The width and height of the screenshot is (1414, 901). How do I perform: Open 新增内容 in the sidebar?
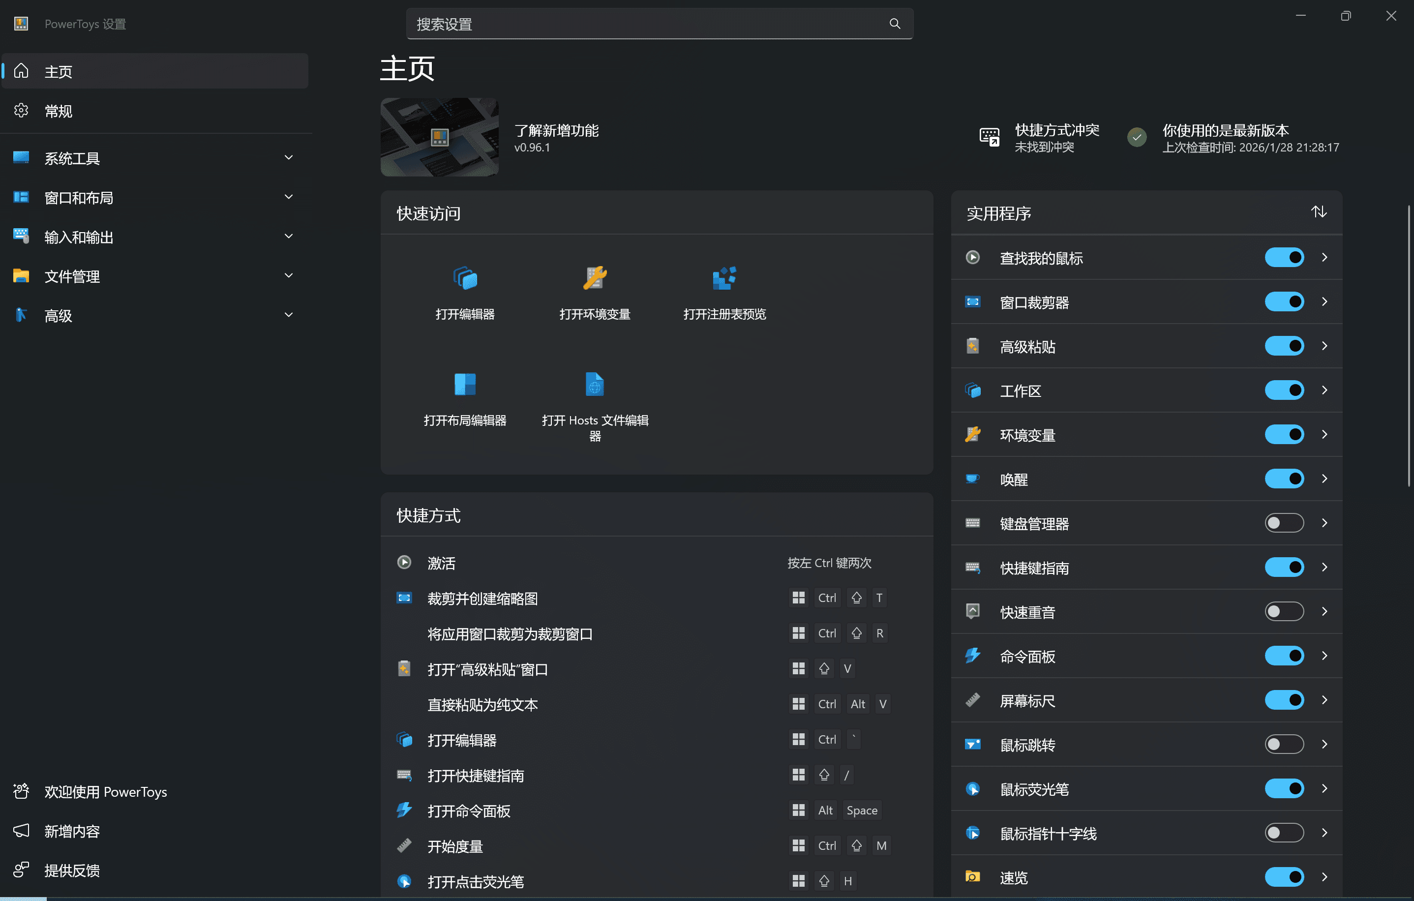(x=72, y=831)
